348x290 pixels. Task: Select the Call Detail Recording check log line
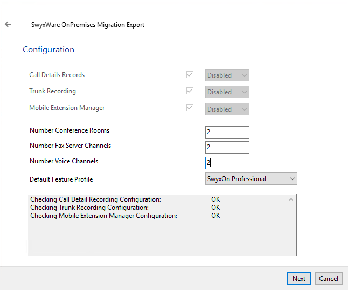95,199
